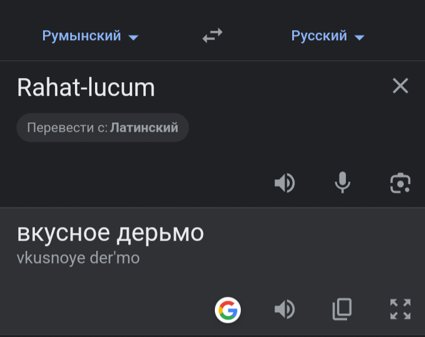Show the translation in full screen
Image resolution: width=425 pixels, height=337 pixels.
pos(400,309)
